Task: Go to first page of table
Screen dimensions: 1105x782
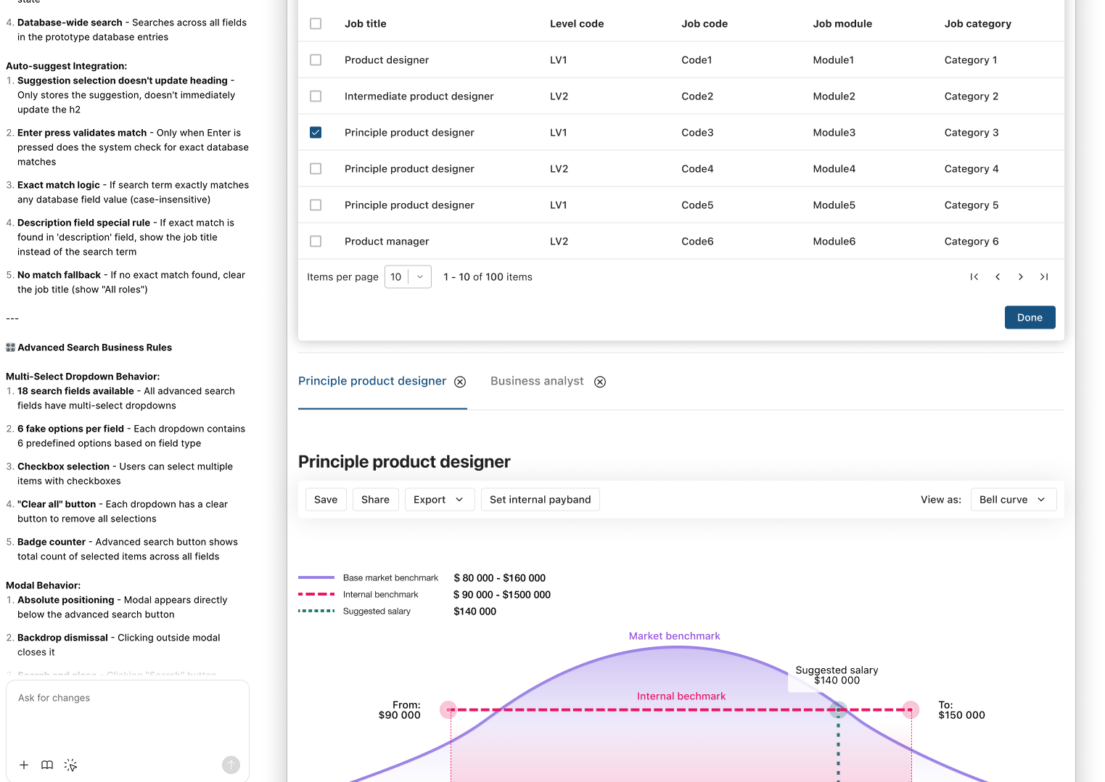Action: point(974,276)
